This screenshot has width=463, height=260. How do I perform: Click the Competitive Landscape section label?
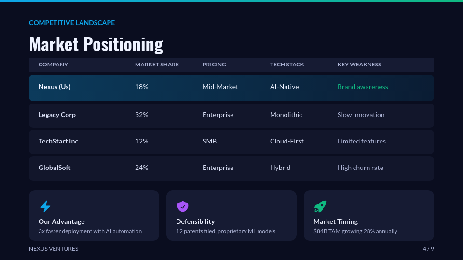[x=72, y=23]
